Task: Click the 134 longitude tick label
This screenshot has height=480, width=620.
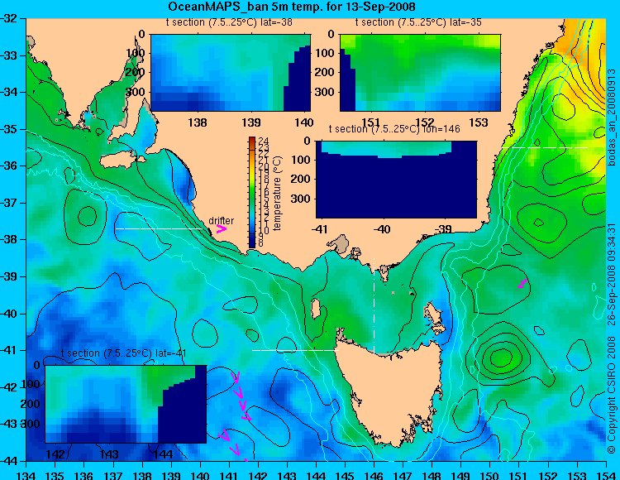Action: point(26,475)
